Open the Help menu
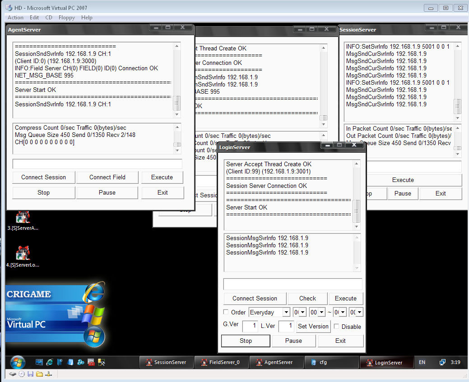The height and width of the screenshot is (382, 469). (87, 18)
